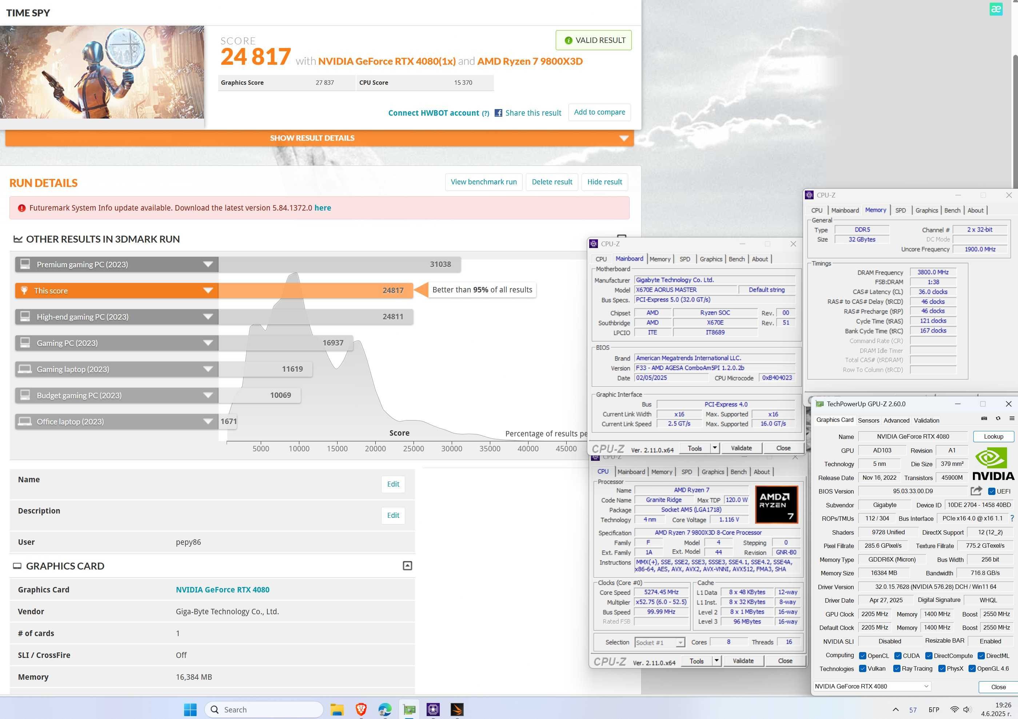Take a screenshot with GPU-Z camera icon
This screenshot has width=1018, height=719.
[984, 419]
